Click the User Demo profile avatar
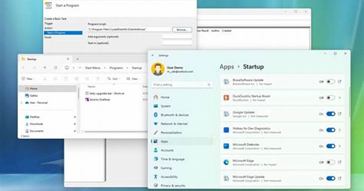364x191 pixels. click(x=158, y=69)
